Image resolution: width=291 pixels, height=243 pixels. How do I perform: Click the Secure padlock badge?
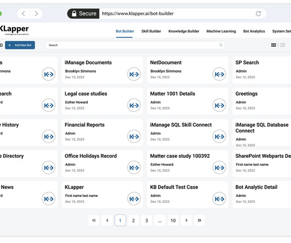(x=83, y=14)
